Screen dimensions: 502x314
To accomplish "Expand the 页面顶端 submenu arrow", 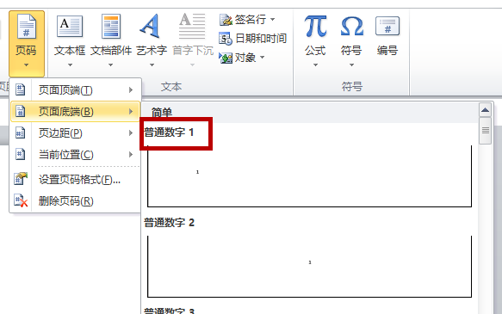I will pyautogui.click(x=131, y=89).
